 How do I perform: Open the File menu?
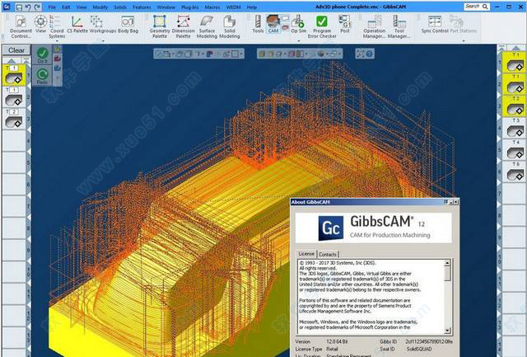tap(52, 7)
